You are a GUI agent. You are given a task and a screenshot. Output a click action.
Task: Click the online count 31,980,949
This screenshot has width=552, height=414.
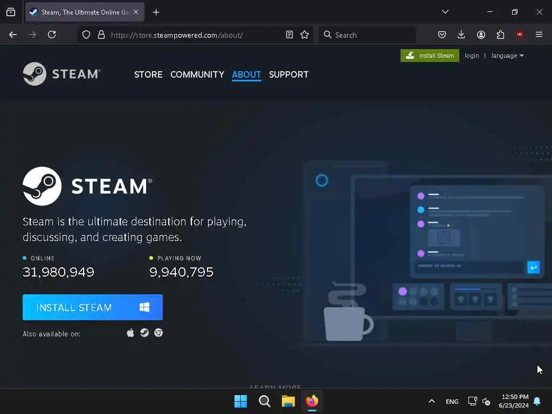click(58, 272)
